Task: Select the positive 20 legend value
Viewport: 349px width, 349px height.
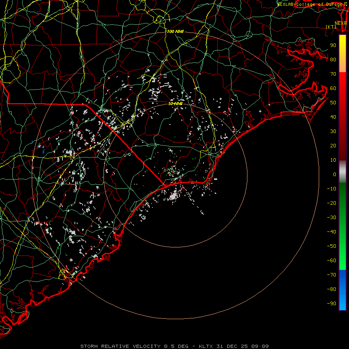Action: pyautogui.click(x=333, y=145)
